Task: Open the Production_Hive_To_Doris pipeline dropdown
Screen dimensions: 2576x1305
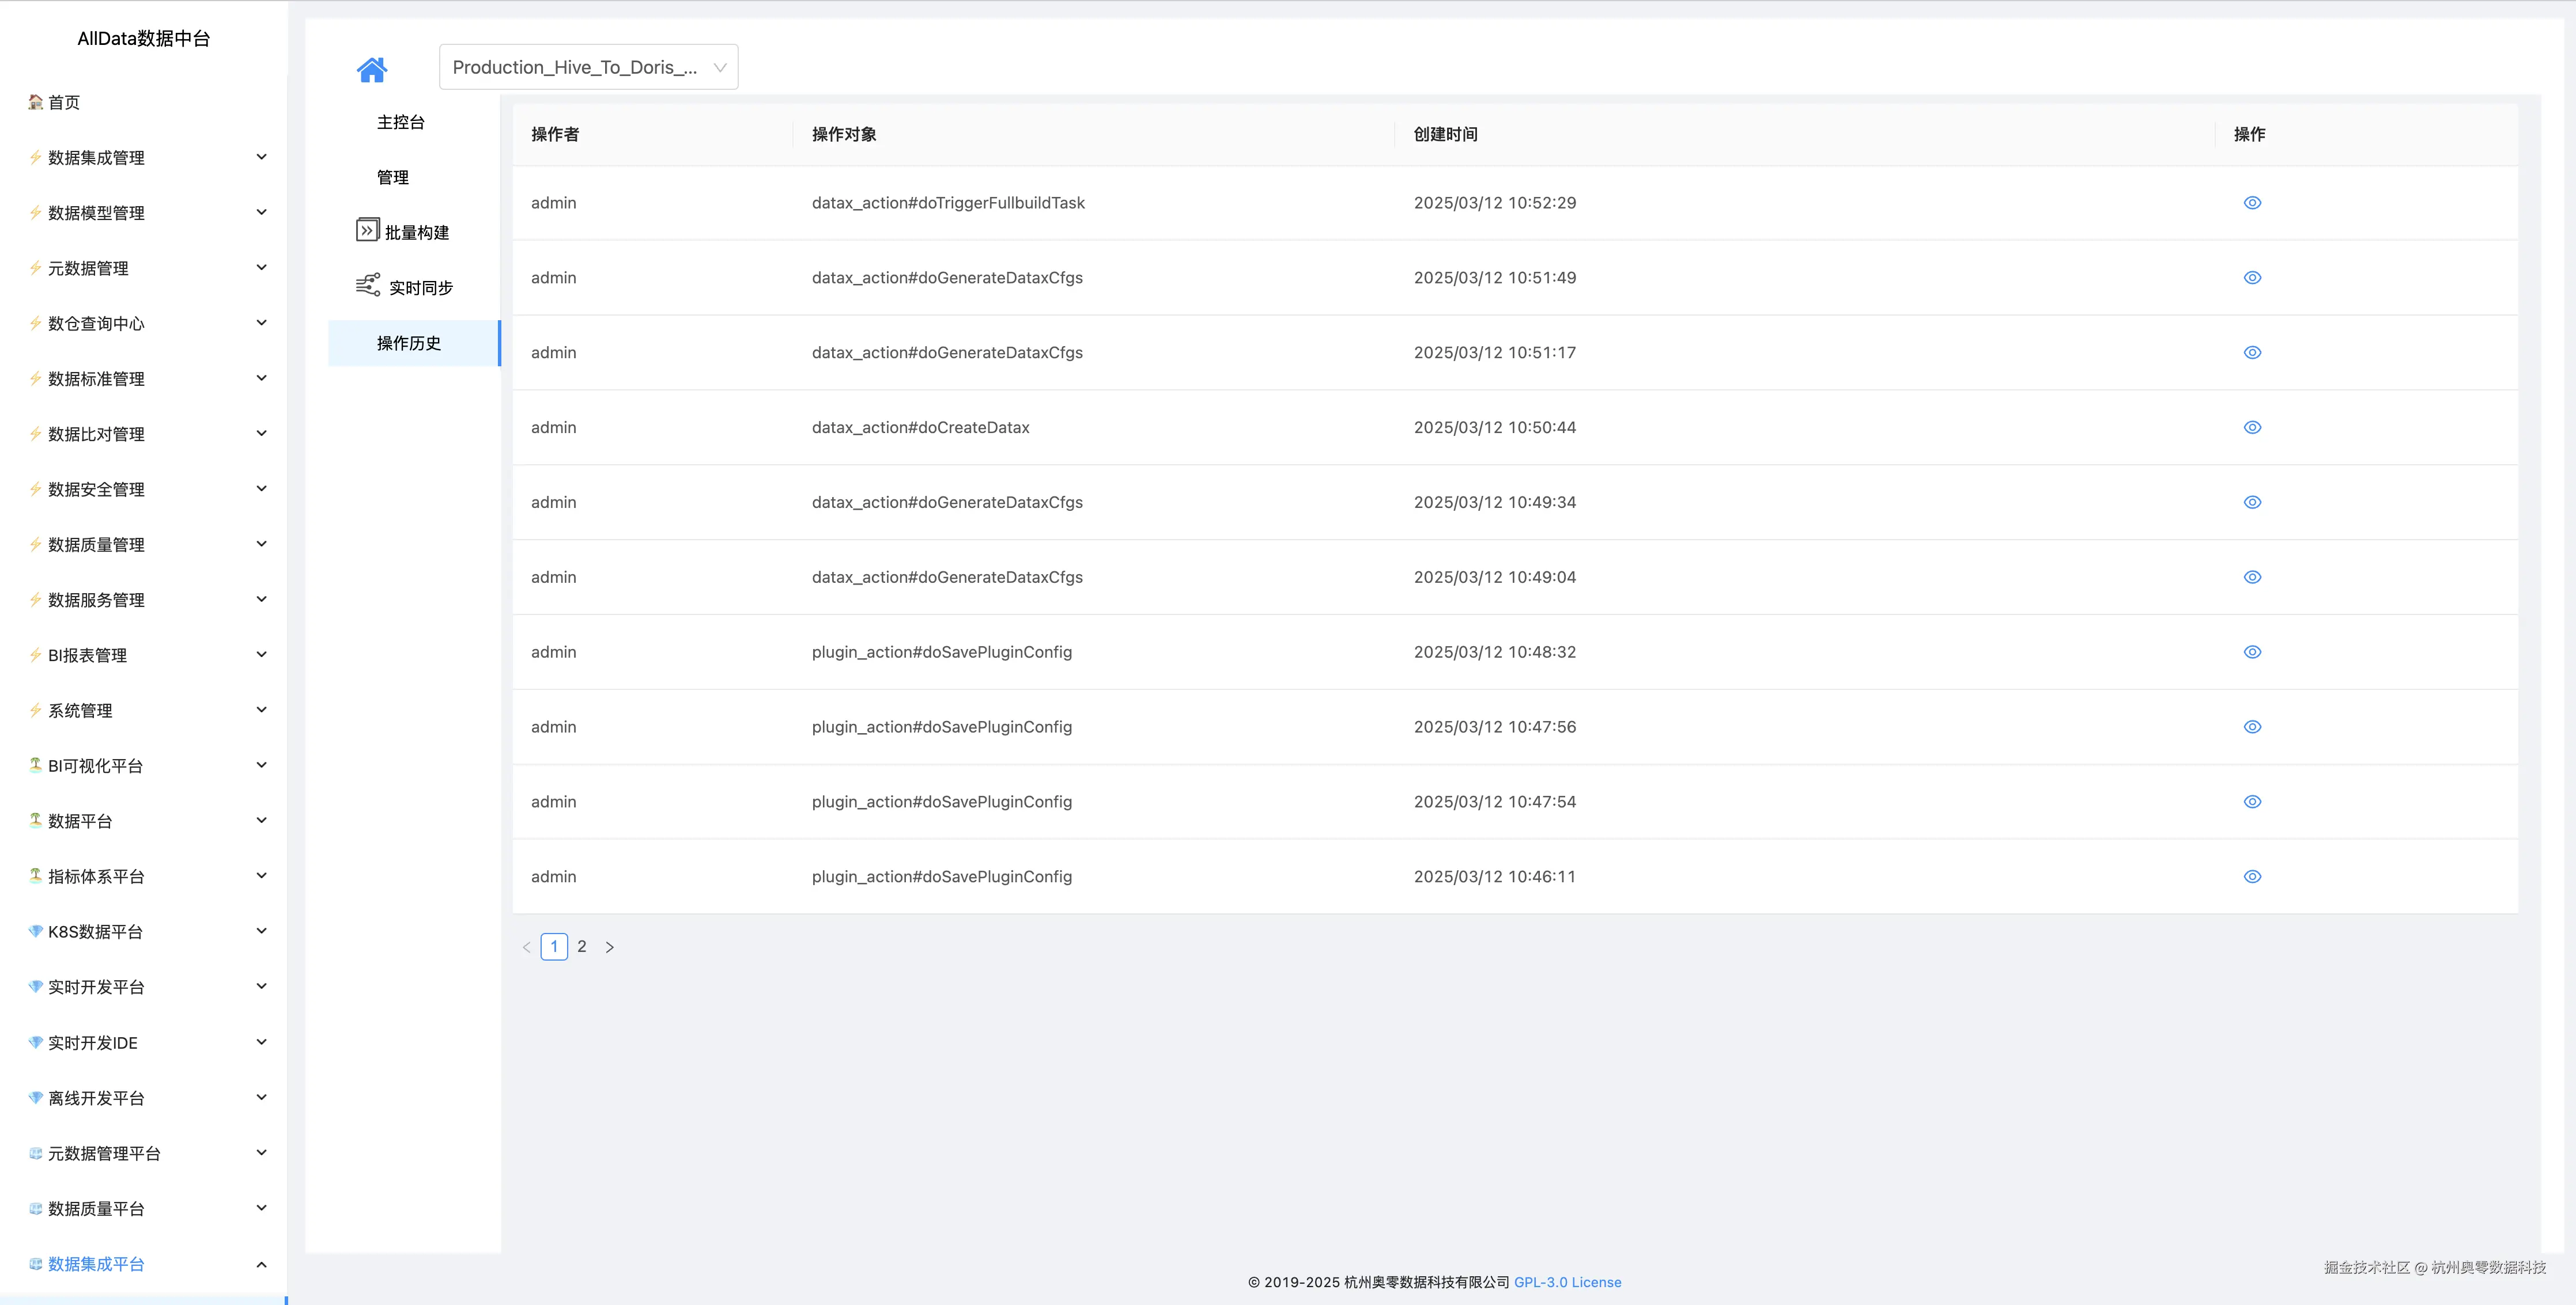Action: (588, 67)
